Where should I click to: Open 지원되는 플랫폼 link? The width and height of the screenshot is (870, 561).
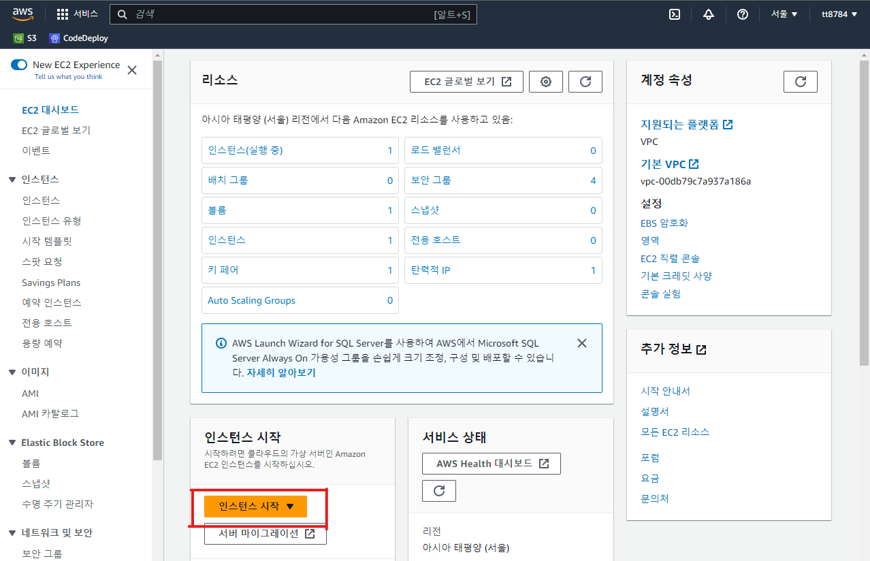pyautogui.click(x=686, y=125)
